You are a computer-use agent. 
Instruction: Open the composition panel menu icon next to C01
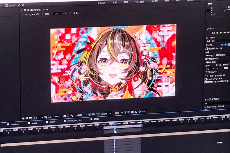click(47, 10)
